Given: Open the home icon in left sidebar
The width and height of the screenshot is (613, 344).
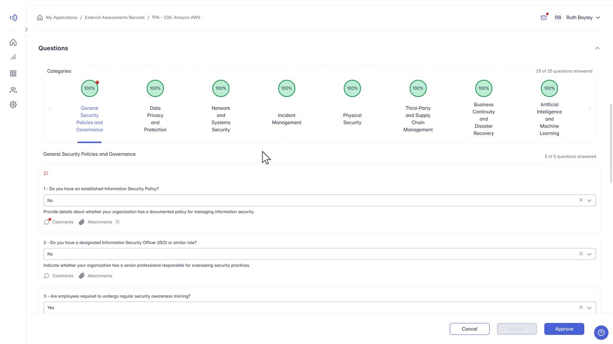Looking at the screenshot, I should tap(13, 43).
